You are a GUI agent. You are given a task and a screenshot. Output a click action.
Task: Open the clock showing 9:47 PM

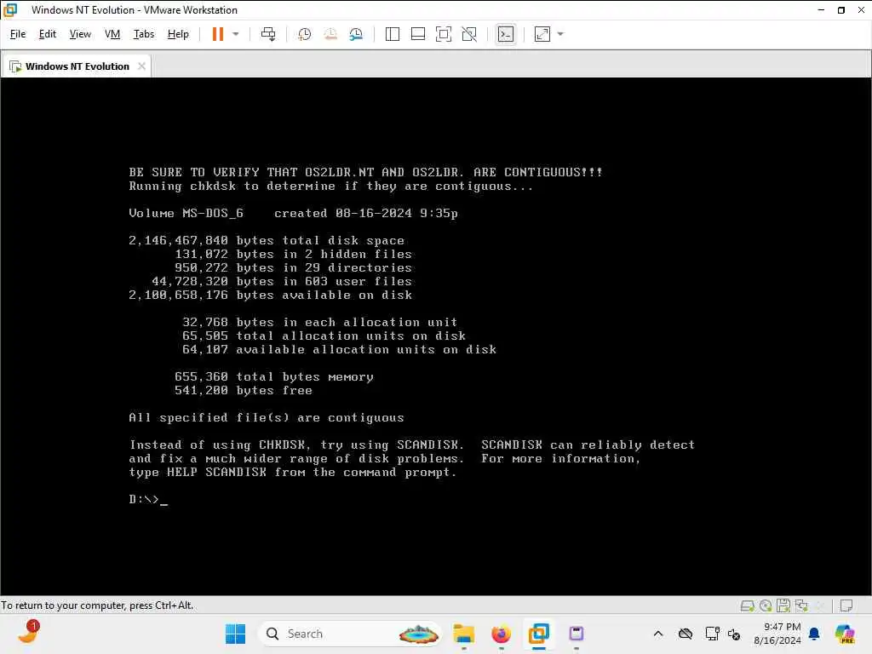click(x=777, y=634)
